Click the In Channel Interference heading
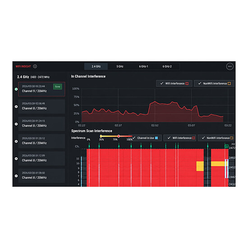Viewport: 248px width, 248px height. point(88,76)
